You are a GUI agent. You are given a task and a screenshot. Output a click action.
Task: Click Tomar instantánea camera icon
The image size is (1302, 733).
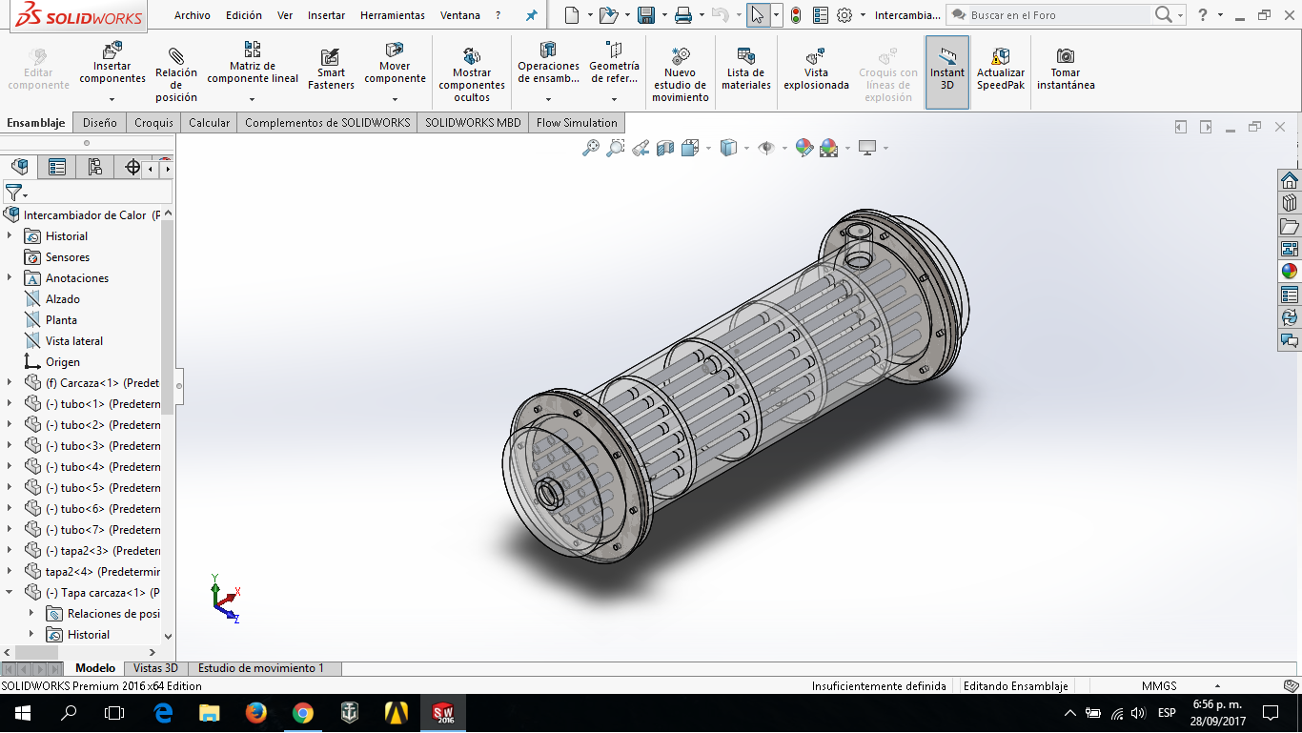(x=1066, y=56)
